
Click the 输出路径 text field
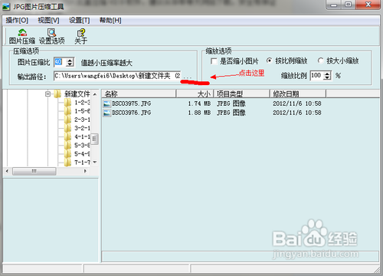click(117, 76)
